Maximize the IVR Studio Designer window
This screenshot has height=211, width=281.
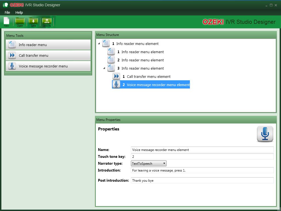coord(271,5)
